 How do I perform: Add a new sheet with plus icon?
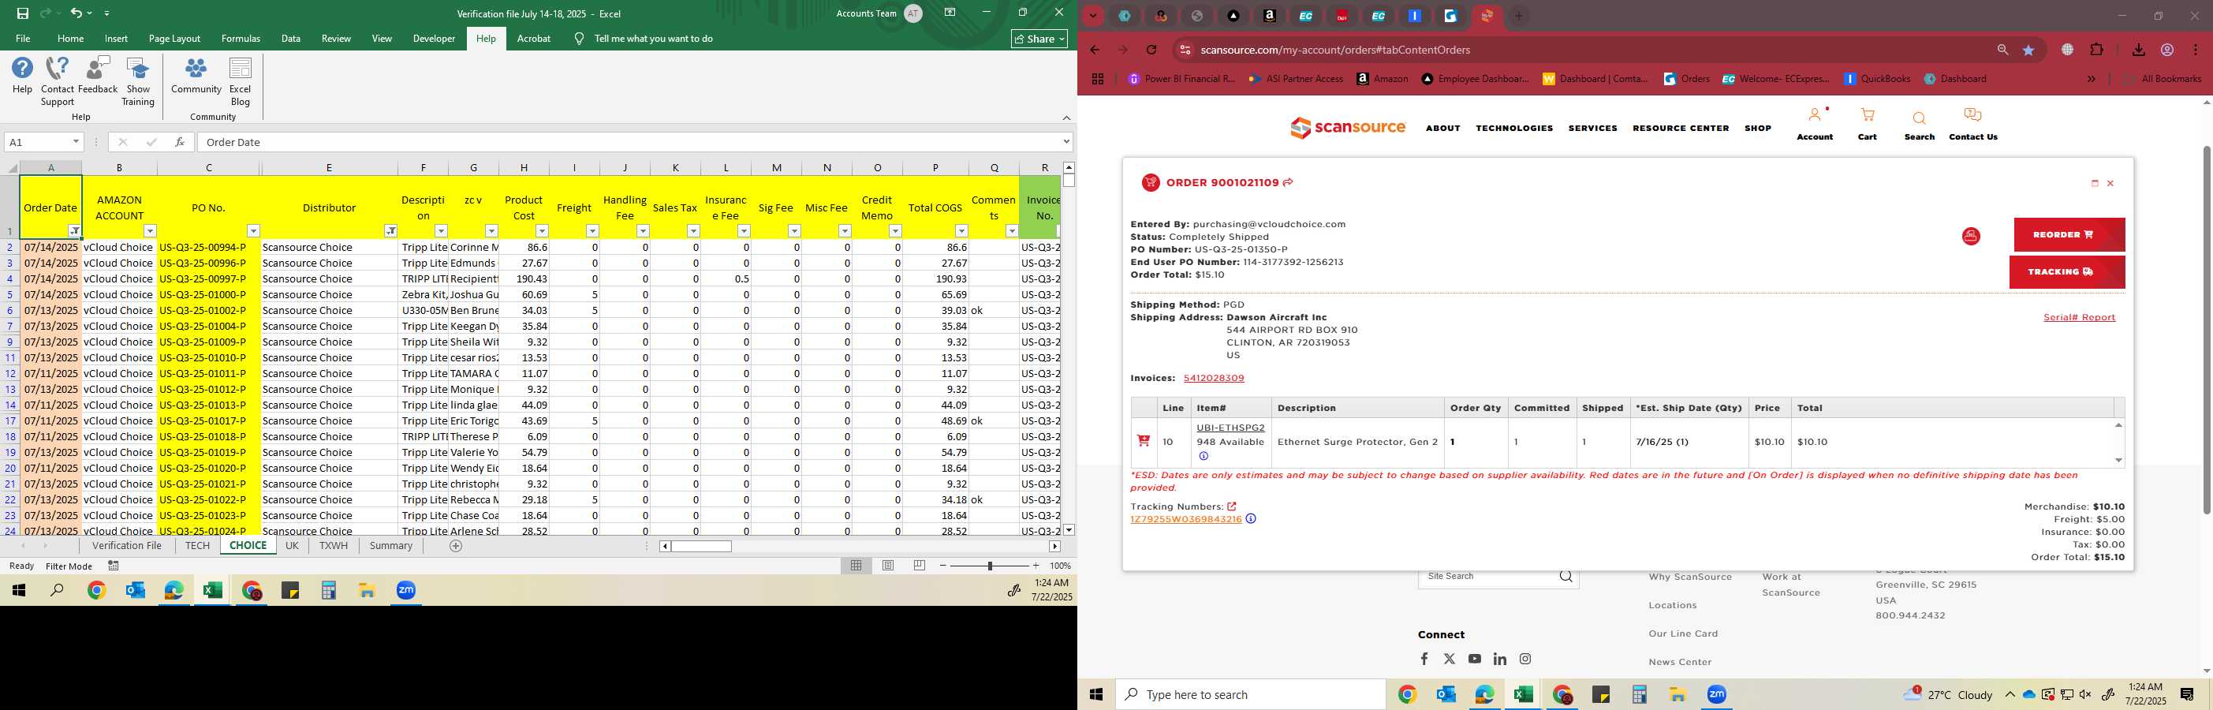point(456,546)
